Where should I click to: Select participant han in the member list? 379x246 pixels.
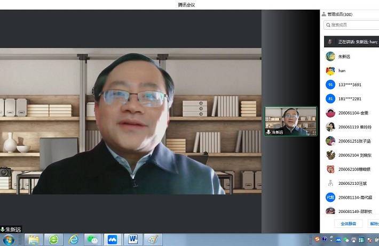342,70
